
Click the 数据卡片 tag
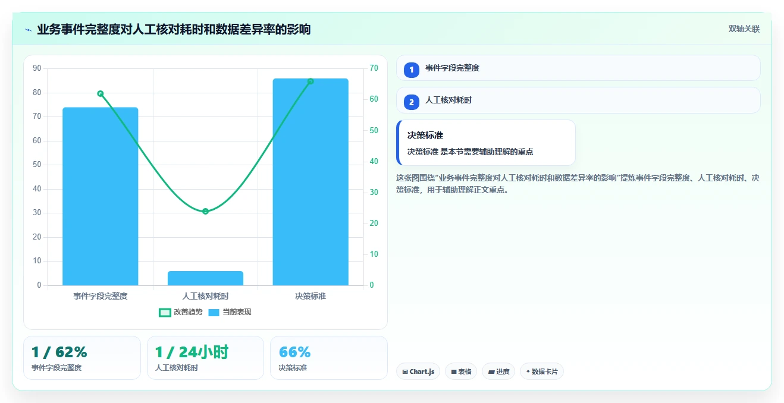[x=541, y=371]
